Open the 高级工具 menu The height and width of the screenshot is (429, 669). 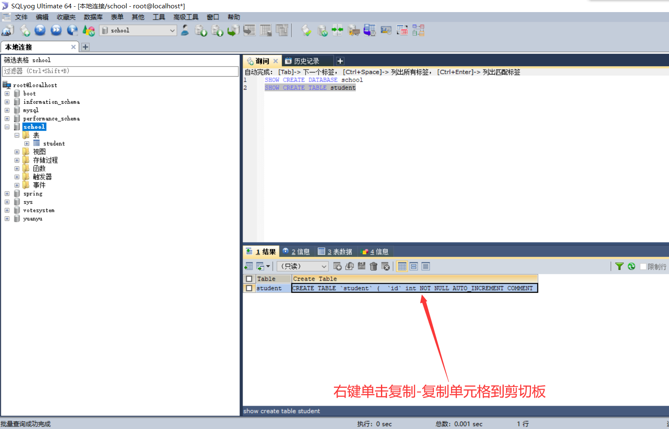[186, 17]
